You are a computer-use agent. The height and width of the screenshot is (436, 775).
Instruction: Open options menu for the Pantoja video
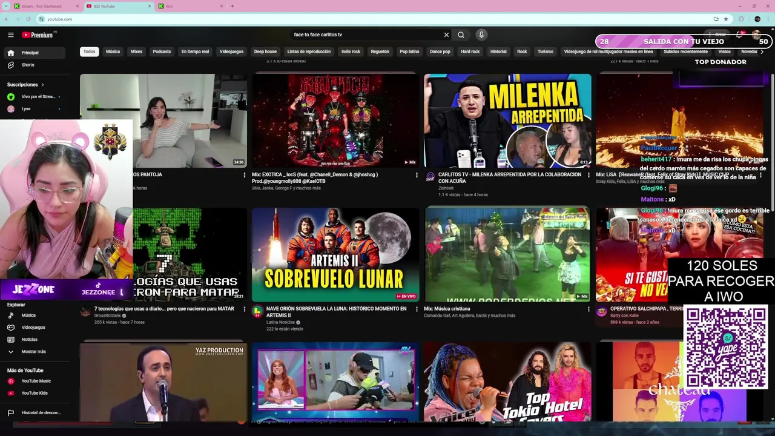pos(245,175)
